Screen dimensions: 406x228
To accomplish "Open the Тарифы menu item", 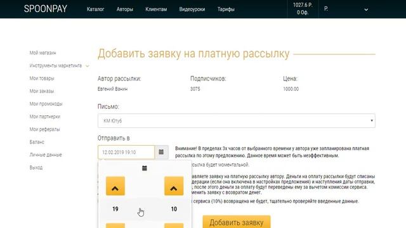I will pos(226,9).
